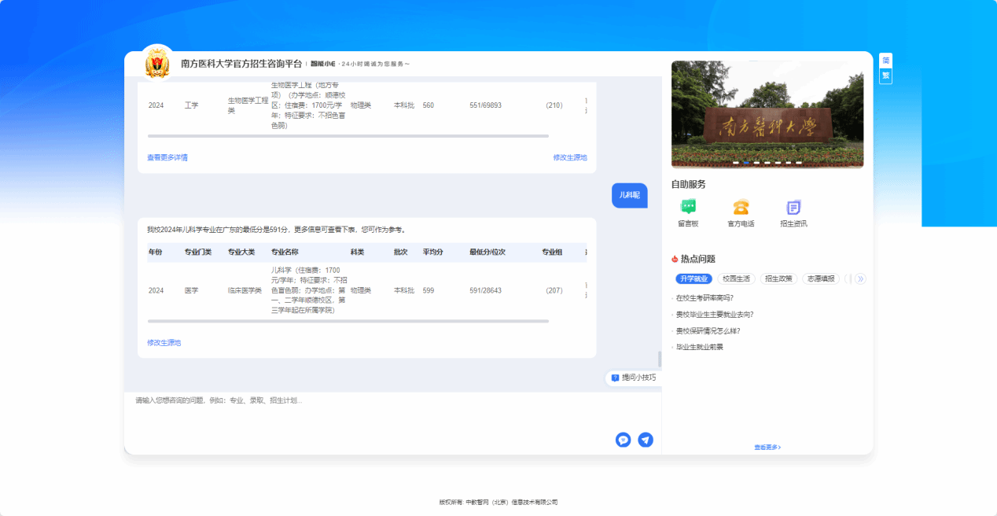
Task: Open the 官方电话 telephone icon
Action: click(741, 208)
